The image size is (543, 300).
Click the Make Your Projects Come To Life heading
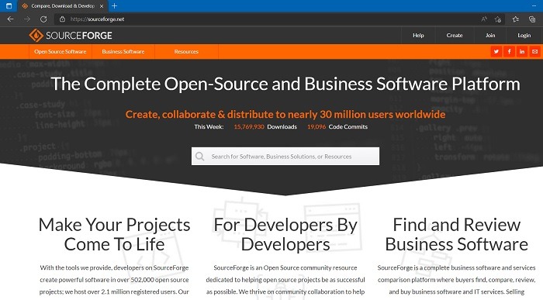(114, 234)
